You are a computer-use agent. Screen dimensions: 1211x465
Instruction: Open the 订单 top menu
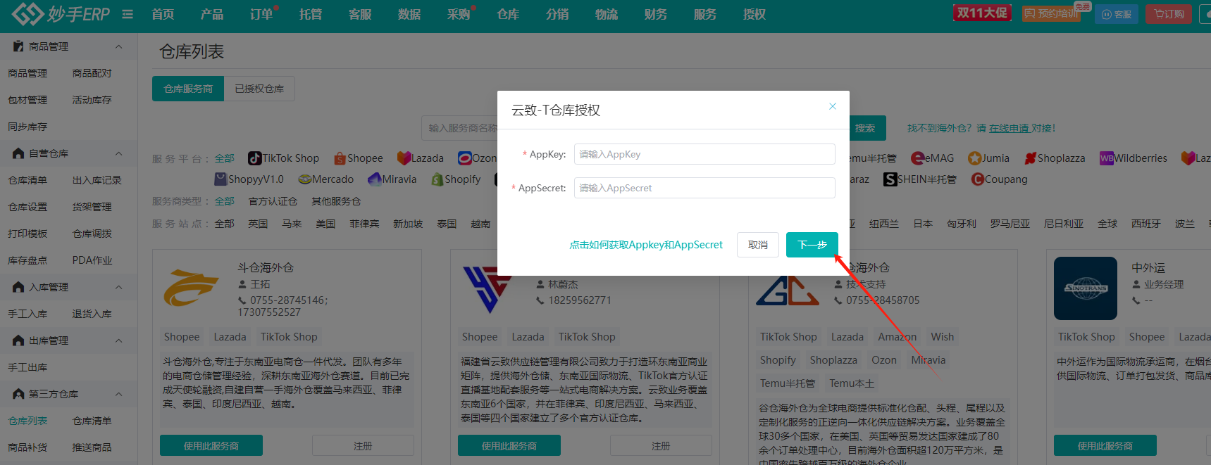coord(261,14)
